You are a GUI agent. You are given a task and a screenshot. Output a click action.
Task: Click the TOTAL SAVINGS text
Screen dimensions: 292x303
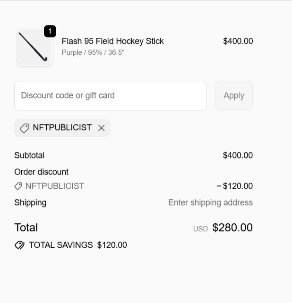click(61, 245)
